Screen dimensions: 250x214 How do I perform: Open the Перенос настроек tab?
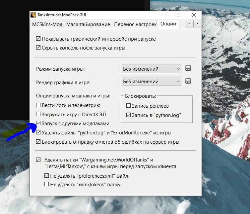135,24
